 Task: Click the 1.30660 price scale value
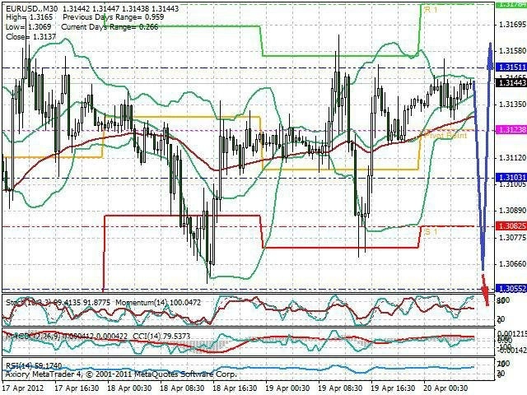[512, 264]
